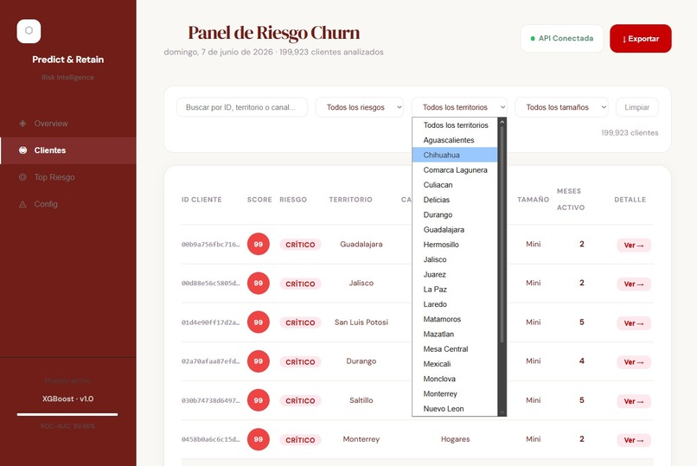Select Mesa Central from the list

455,349
